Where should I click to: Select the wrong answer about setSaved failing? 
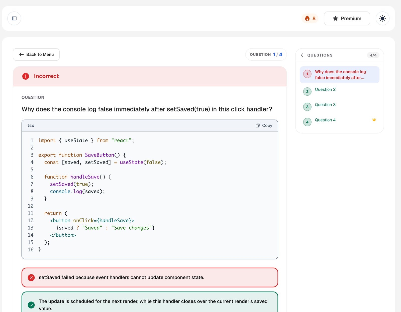(x=150, y=277)
